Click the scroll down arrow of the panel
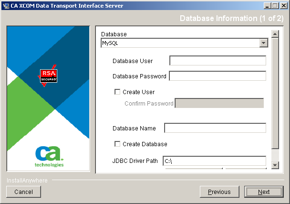 coord(275,165)
